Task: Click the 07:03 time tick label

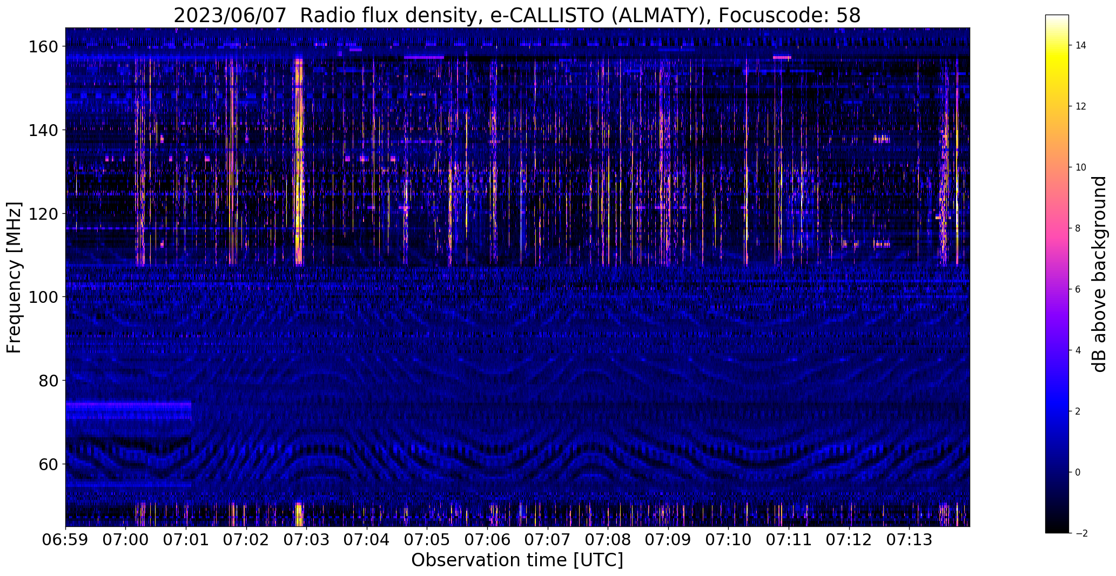Action: tap(306, 540)
